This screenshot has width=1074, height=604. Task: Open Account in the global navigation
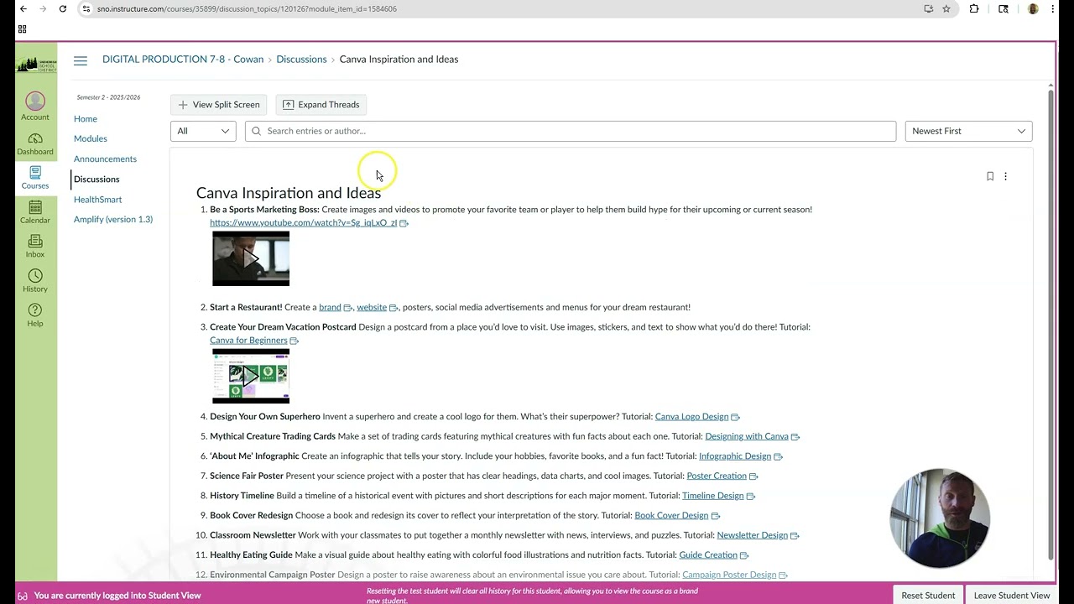(x=35, y=107)
